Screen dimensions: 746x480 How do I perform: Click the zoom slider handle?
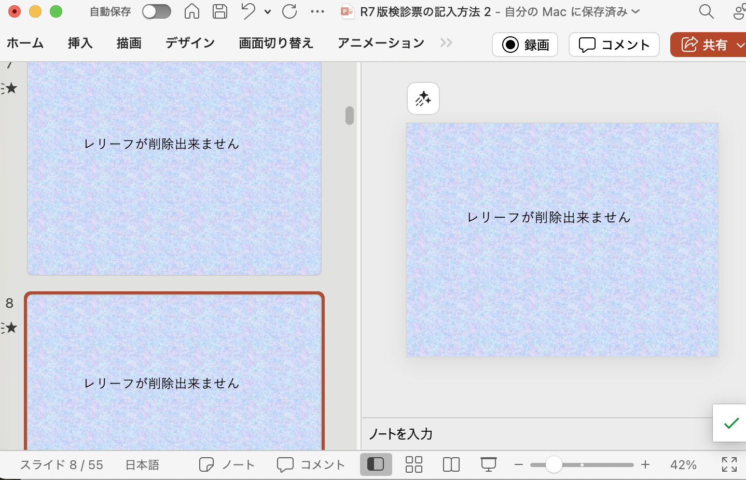click(554, 465)
